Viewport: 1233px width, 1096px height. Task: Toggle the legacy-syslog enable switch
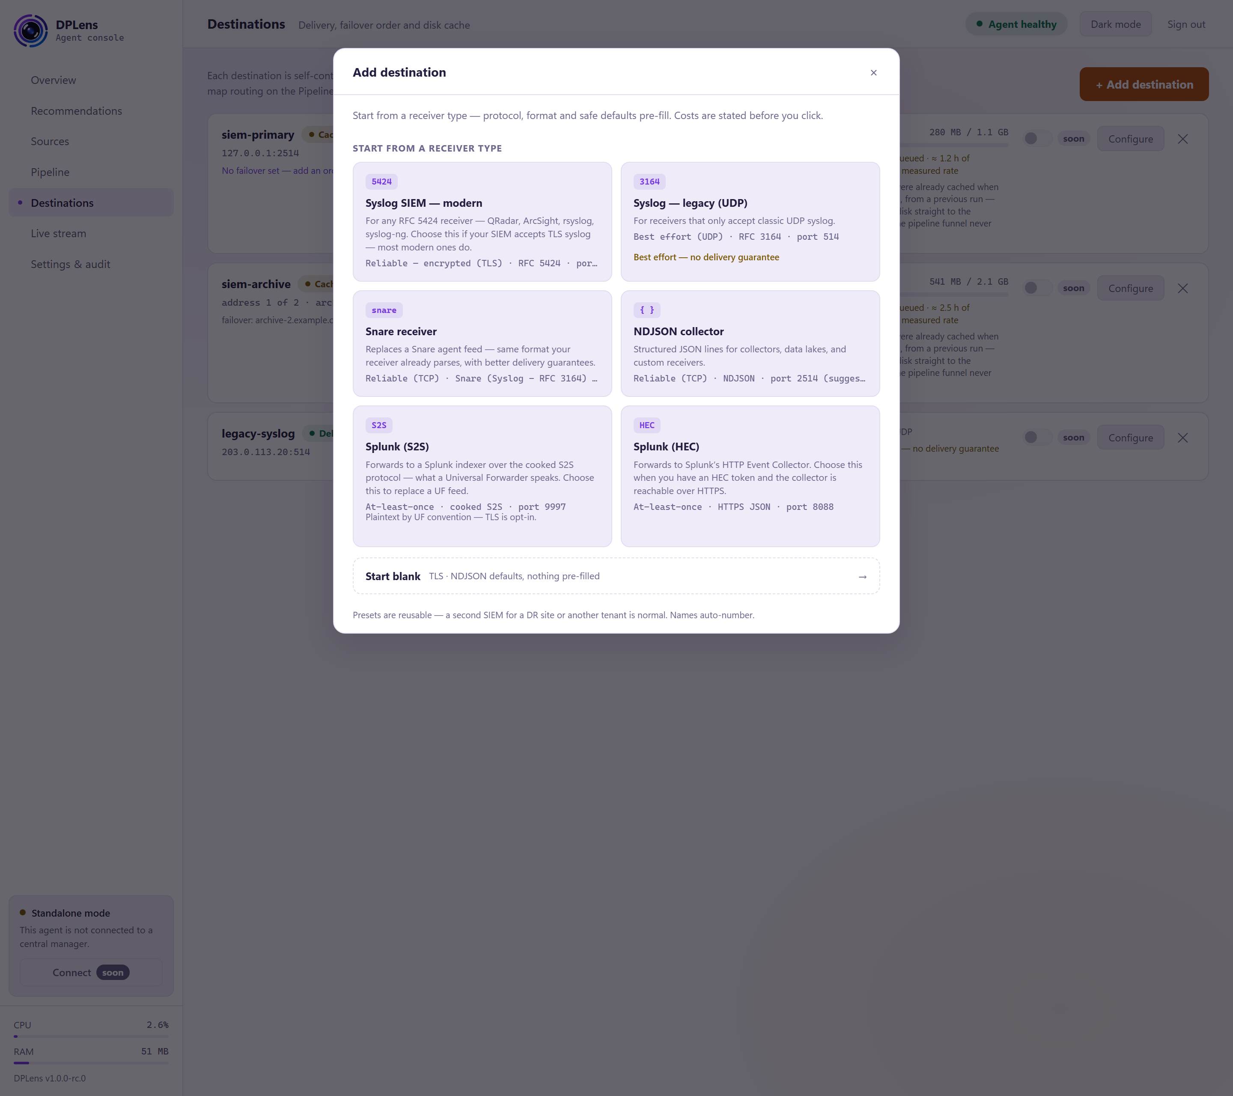[1037, 438]
